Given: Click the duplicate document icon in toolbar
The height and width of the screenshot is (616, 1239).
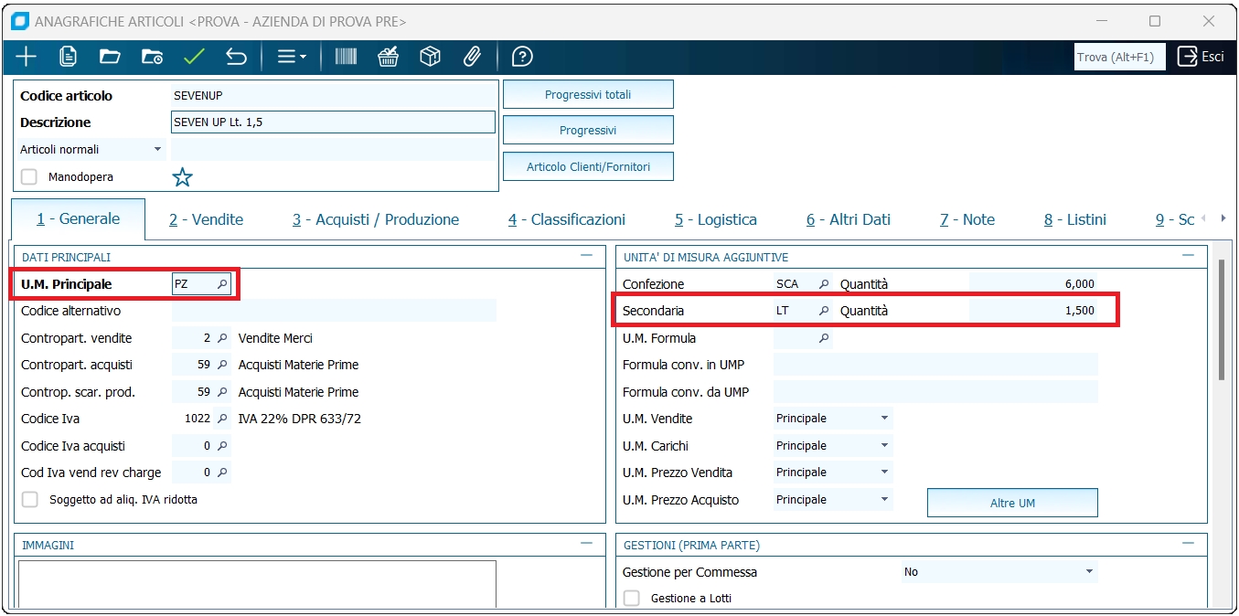Looking at the screenshot, I should (68, 57).
